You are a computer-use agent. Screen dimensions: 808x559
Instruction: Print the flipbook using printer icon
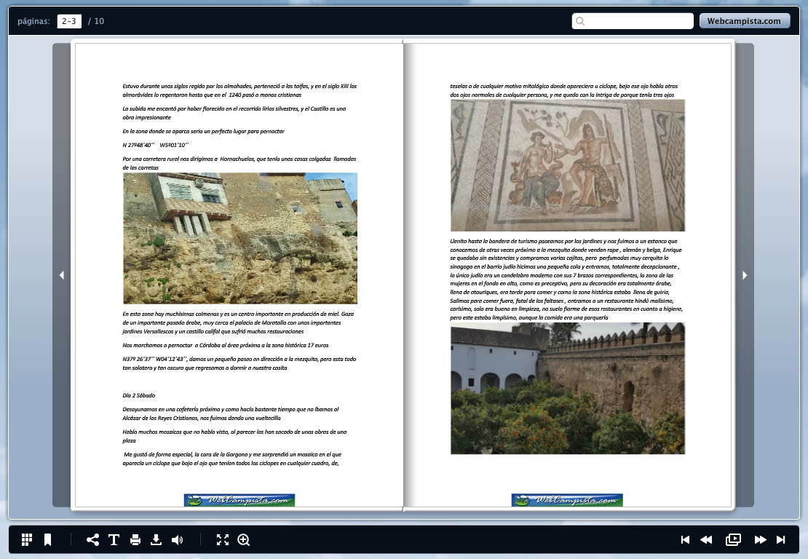(x=135, y=539)
